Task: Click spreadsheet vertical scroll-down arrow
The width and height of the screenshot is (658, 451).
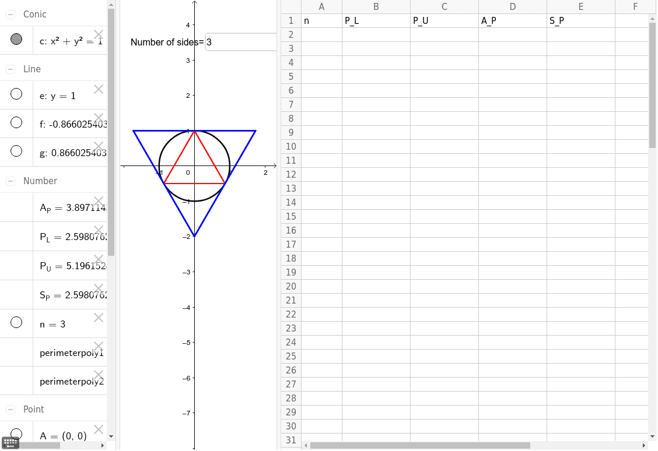Action: pos(653,436)
